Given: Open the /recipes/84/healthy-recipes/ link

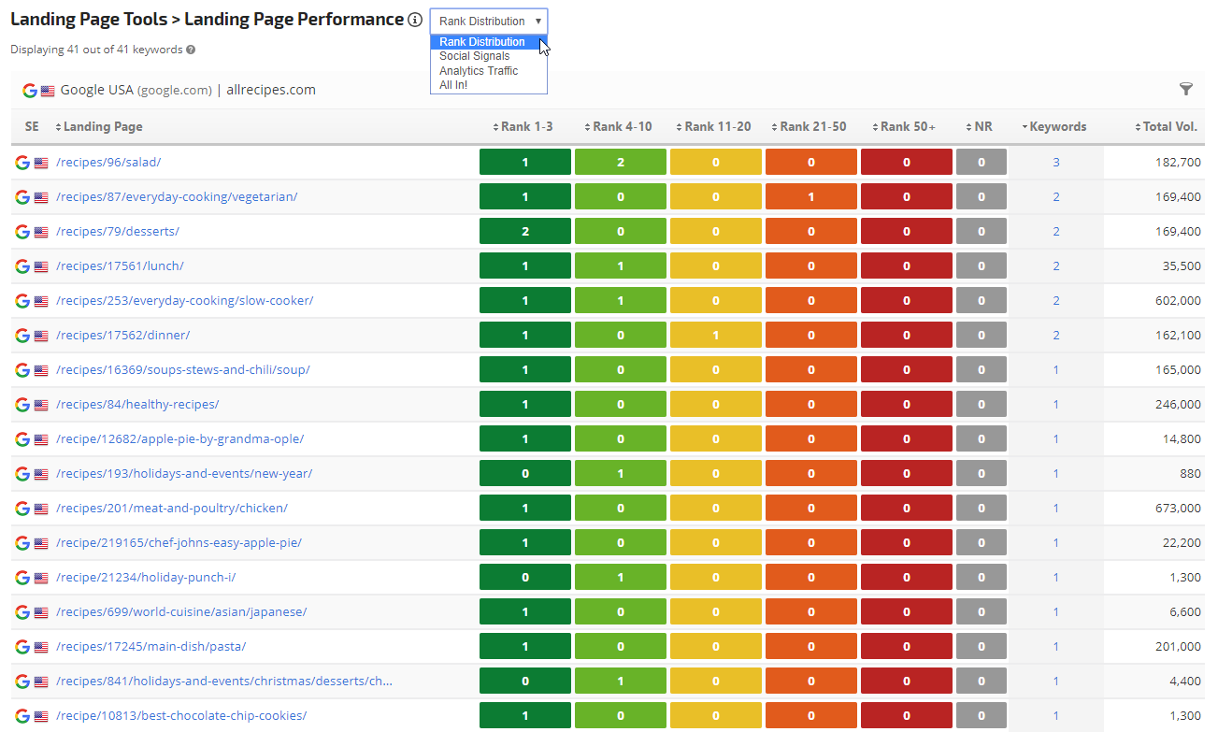Looking at the screenshot, I should tap(137, 405).
